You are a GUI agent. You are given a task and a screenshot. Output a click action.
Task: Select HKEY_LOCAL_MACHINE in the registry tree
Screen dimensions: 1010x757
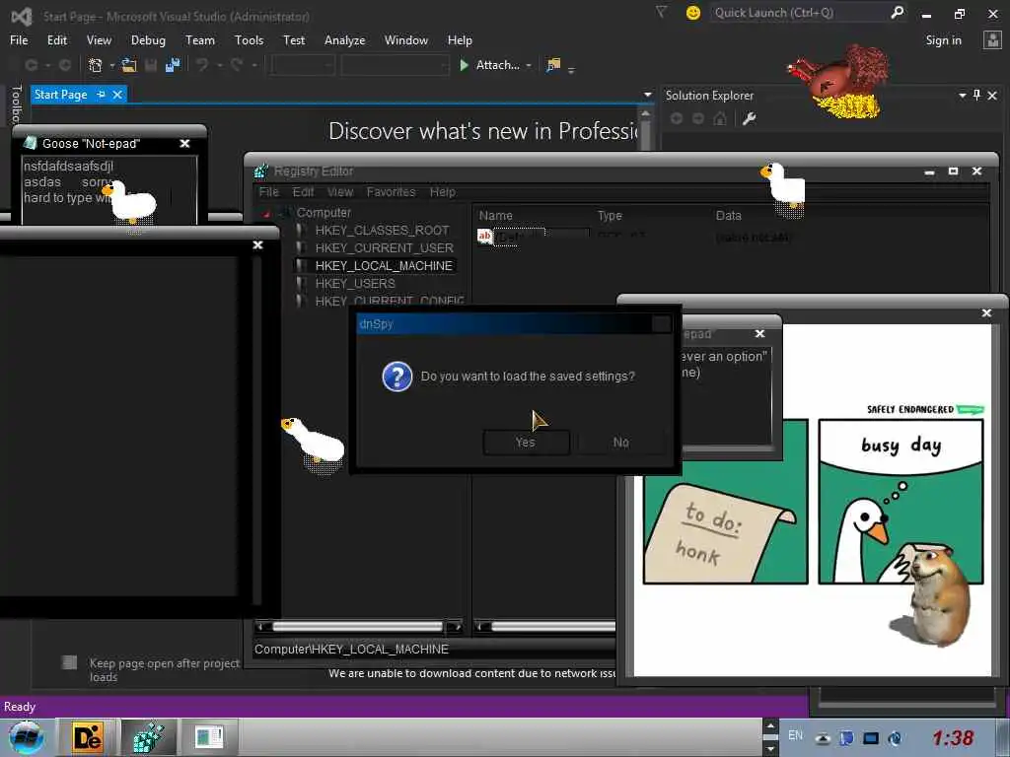pos(384,266)
